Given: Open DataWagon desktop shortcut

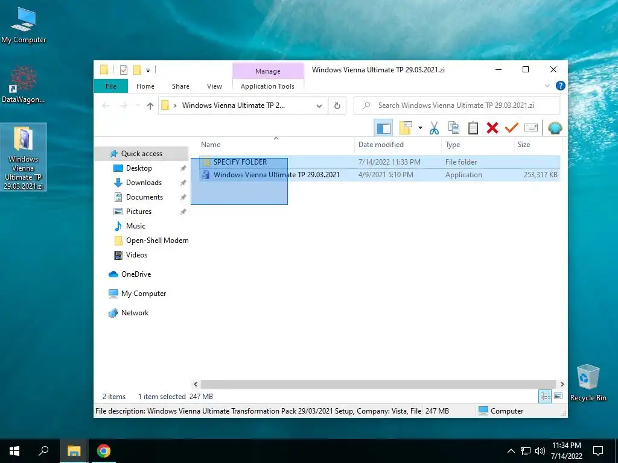Looking at the screenshot, I should click(x=24, y=84).
